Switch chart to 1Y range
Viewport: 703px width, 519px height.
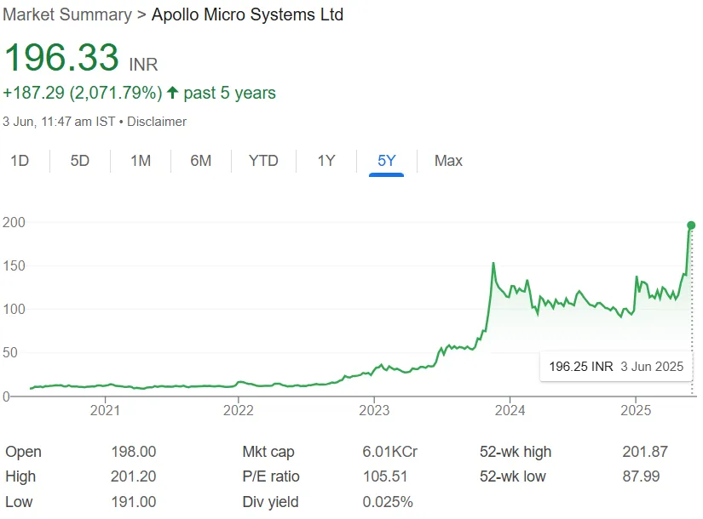(x=326, y=160)
